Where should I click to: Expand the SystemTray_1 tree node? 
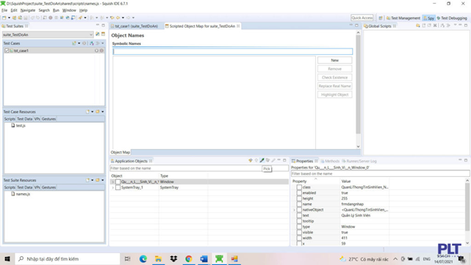tap(113, 188)
